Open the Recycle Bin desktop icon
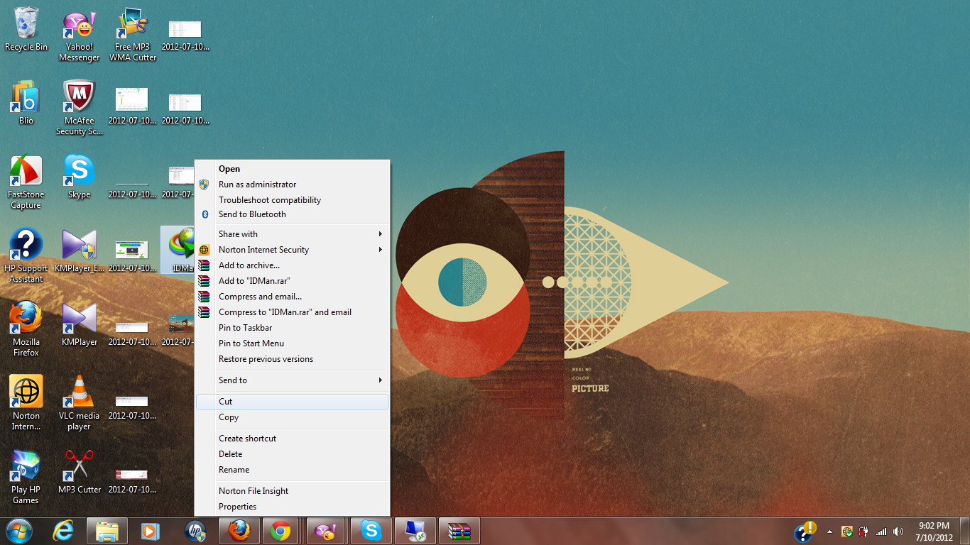Screen dimensions: 970x545 click(x=26, y=30)
